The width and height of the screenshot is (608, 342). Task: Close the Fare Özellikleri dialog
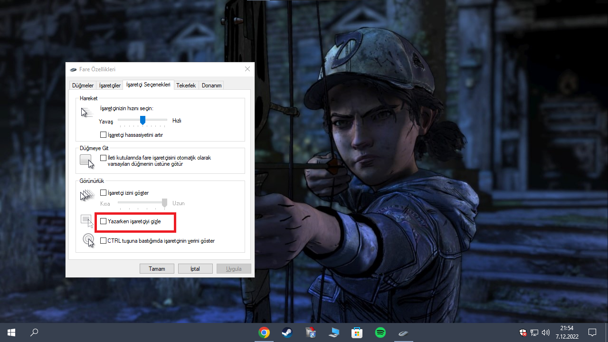[247, 69]
